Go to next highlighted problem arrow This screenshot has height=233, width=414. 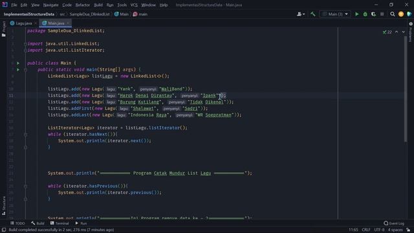pos(403,32)
